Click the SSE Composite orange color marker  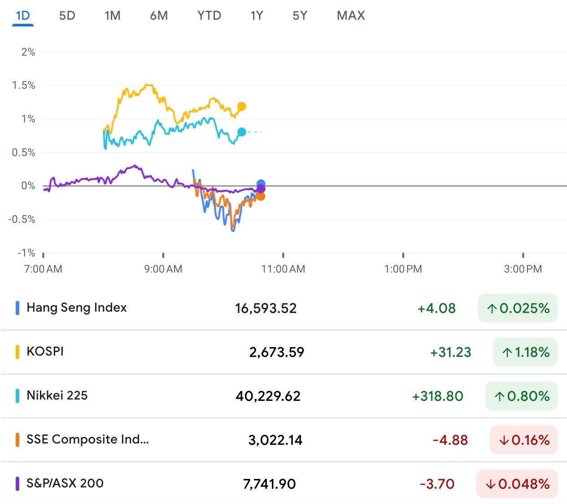click(x=17, y=440)
